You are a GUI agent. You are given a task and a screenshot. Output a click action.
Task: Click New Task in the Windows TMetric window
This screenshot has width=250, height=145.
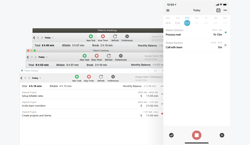click(x=77, y=78)
